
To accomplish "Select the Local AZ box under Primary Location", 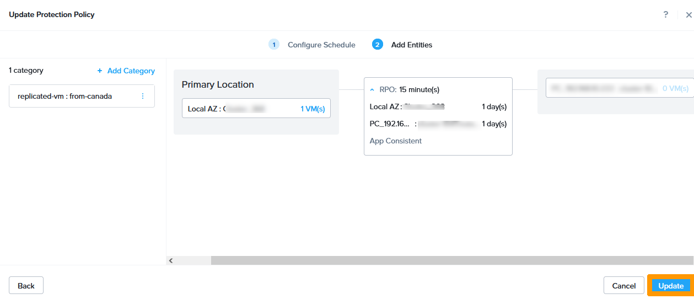I will pos(237,109).
